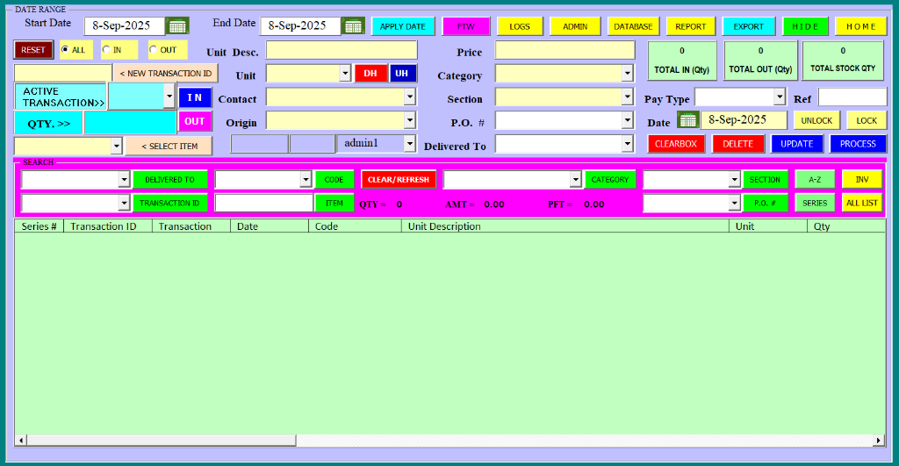The height and width of the screenshot is (466, 899).
Task: Open the DATABASE section
Action: point(633,26)
